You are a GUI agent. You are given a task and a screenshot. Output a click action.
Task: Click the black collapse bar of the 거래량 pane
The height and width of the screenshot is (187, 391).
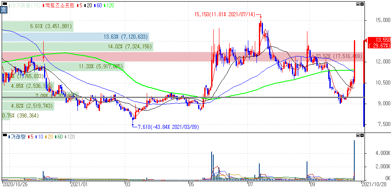click(x=4, y=135)
